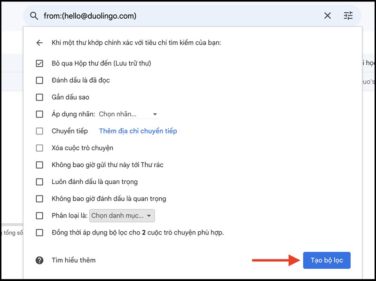The image size is (376, 281).
Task: Open the Tìm hiểu thêm help link
Action: (73, 260)
